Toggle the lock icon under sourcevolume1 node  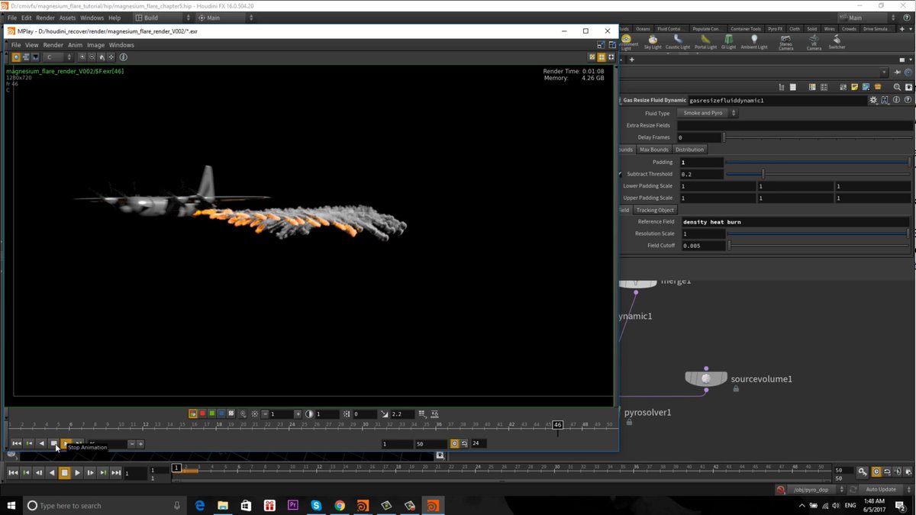(x=735, y=388)
